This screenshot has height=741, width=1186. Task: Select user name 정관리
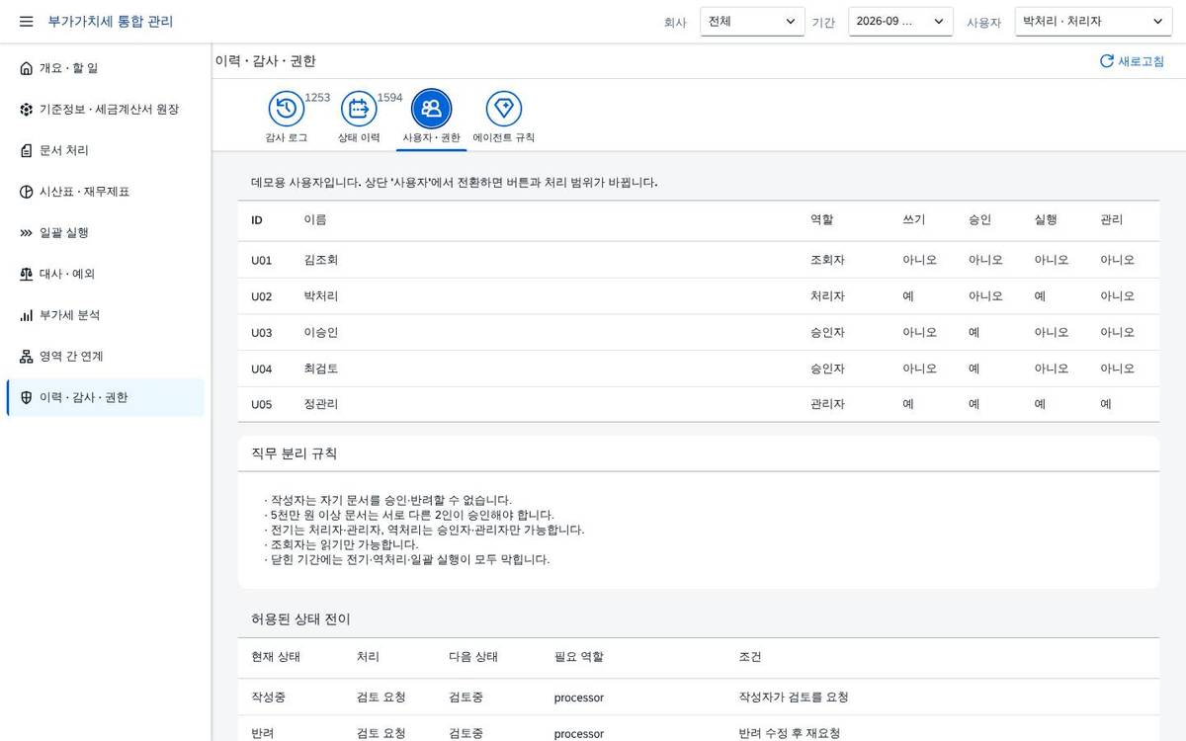pyautogui.click(x=321, y=404)
